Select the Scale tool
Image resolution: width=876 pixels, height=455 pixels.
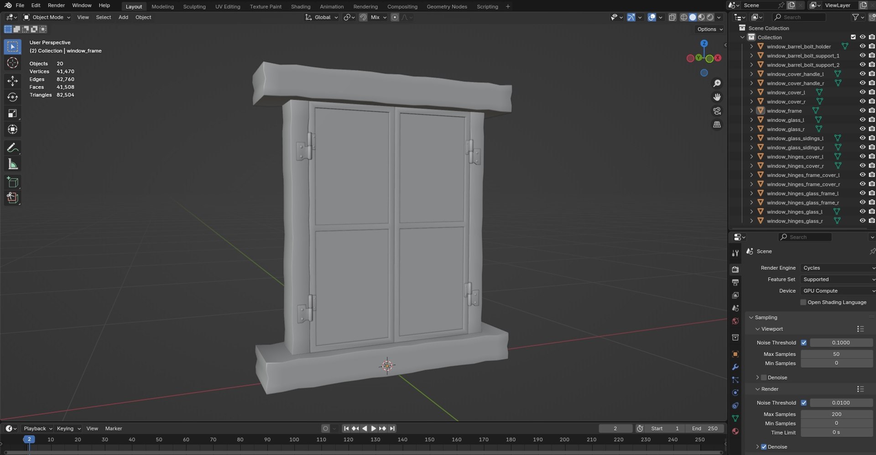12,113
